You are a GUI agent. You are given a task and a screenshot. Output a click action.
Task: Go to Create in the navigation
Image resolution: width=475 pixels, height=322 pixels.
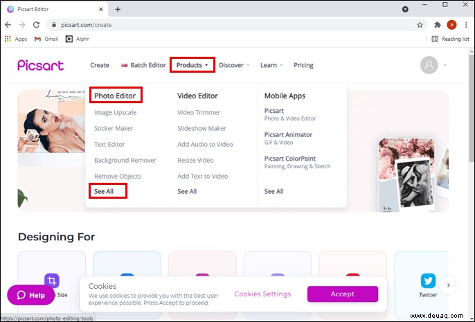(x=100, y=65)
